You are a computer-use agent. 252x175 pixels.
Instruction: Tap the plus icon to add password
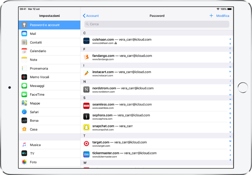pyautogui.click(x=211, y=16)
